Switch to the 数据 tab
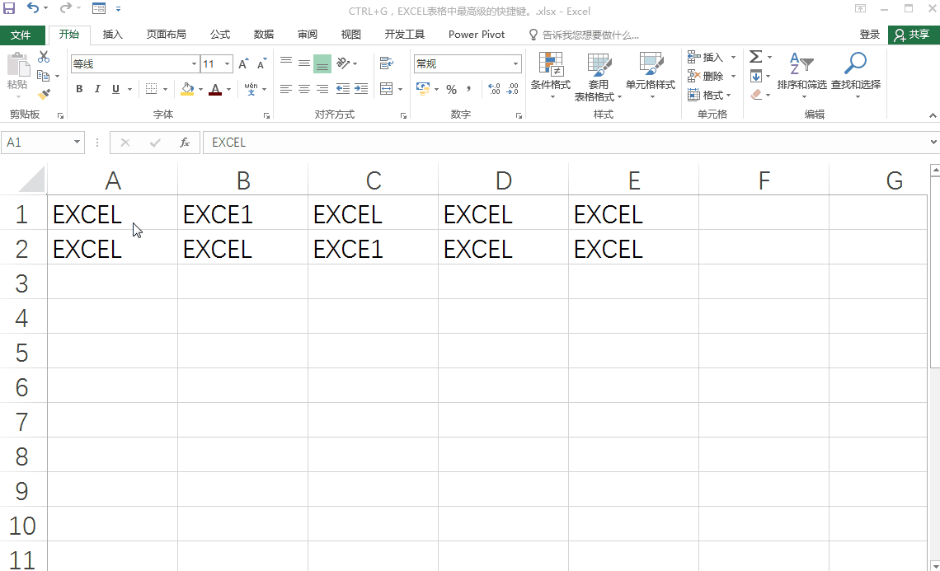 pyautogui.click(x=264, y=35)
